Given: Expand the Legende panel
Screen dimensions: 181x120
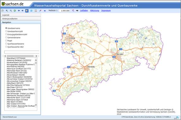Looking at the screenshot, I should tap(21, 15).
